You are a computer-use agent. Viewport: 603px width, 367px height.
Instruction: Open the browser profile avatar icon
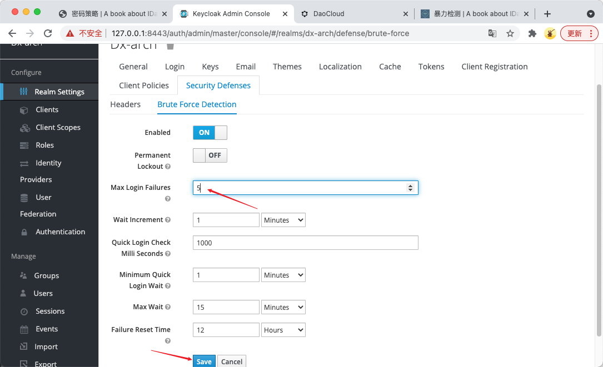pyautogui.click(x=550, y=33)
